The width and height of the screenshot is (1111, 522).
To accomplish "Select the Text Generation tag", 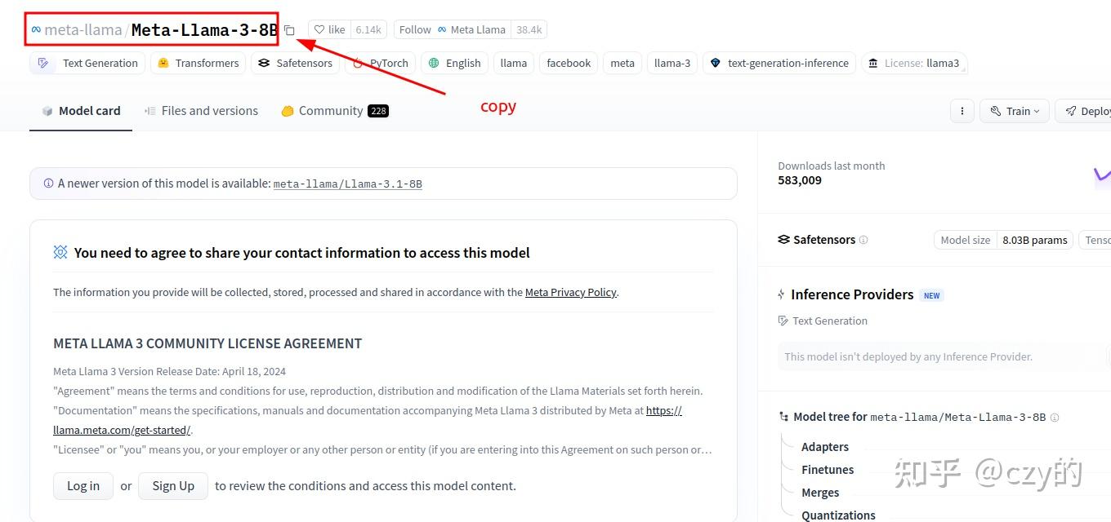I will (x=87, y=63).
